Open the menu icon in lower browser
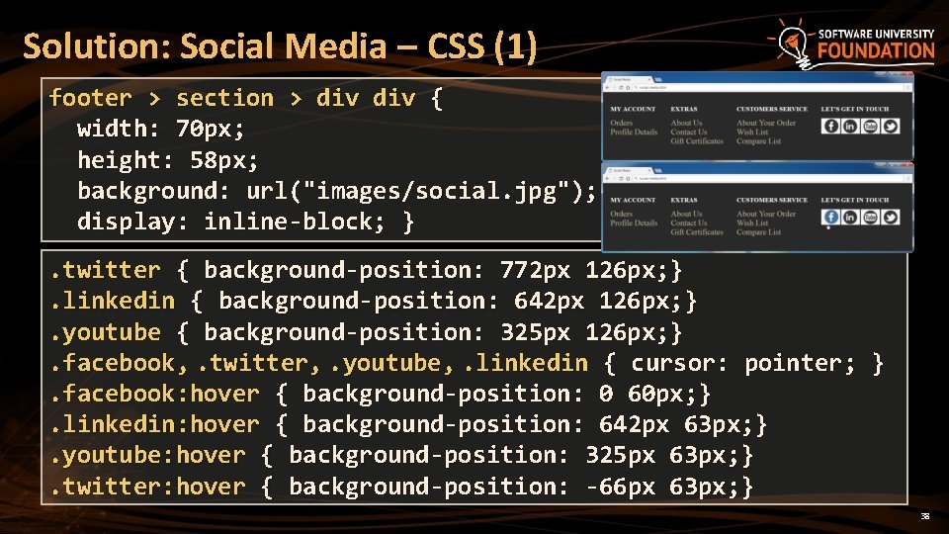Image resolution: width=949 pixels, height=534 pixels. [x=907, y=179]
